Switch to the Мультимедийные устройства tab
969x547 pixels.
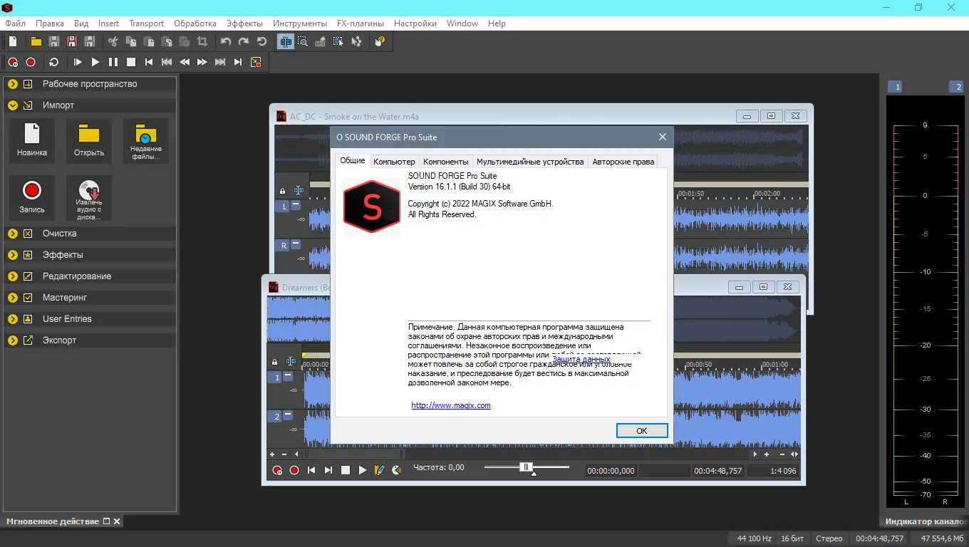point(530,162)
